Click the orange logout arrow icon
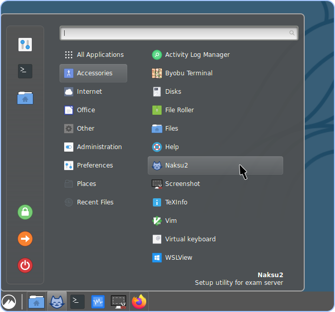This screenshot has height=312, width=335. pos(25,239)
